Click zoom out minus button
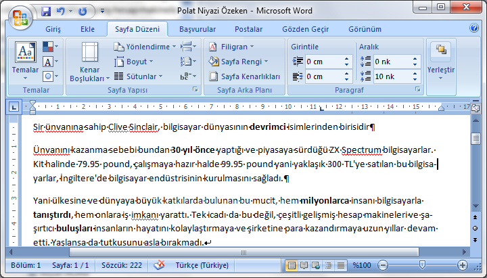487x278 pixels. coord(383,265)
